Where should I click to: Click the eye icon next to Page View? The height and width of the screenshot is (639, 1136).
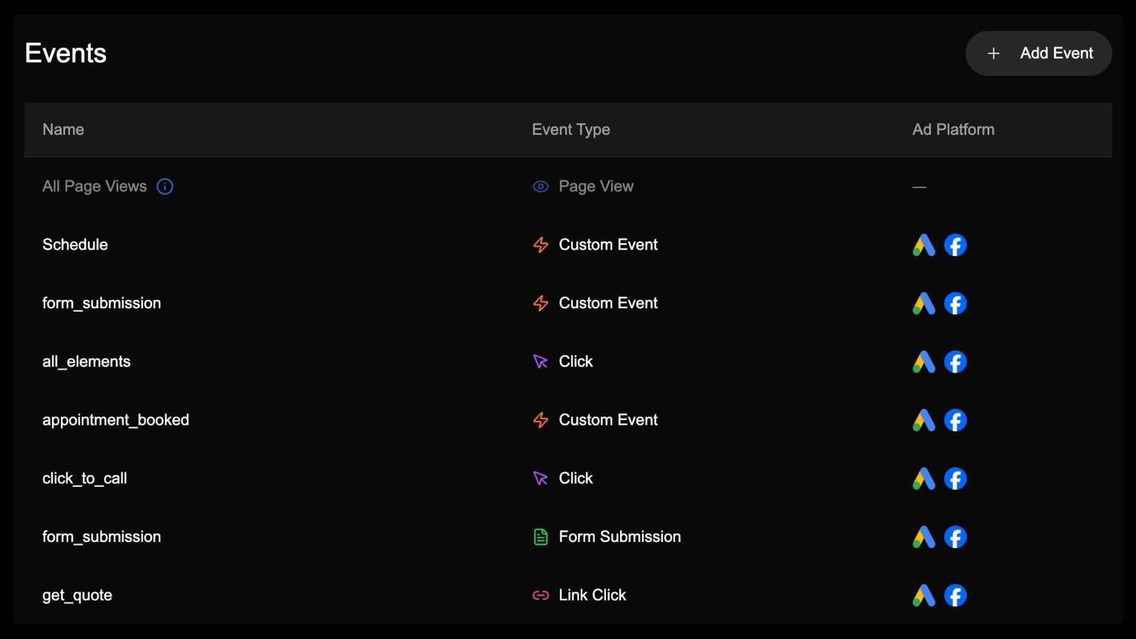540,187
